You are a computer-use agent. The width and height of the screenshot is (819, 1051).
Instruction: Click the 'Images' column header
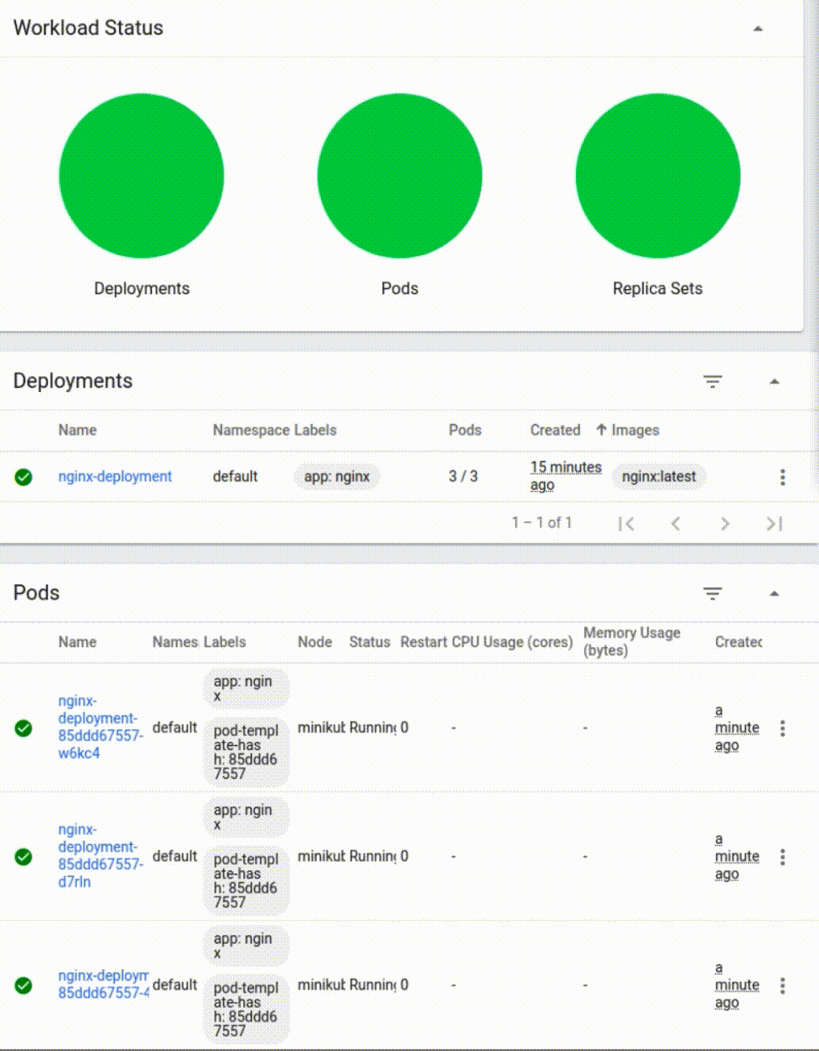(x=635, y=430)
